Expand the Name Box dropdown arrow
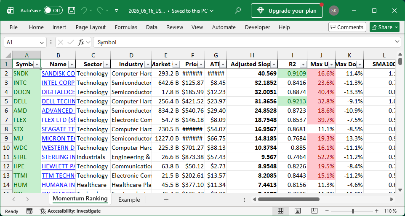The image size is (405, 216). pyautogui.click(x=42, y=43)
